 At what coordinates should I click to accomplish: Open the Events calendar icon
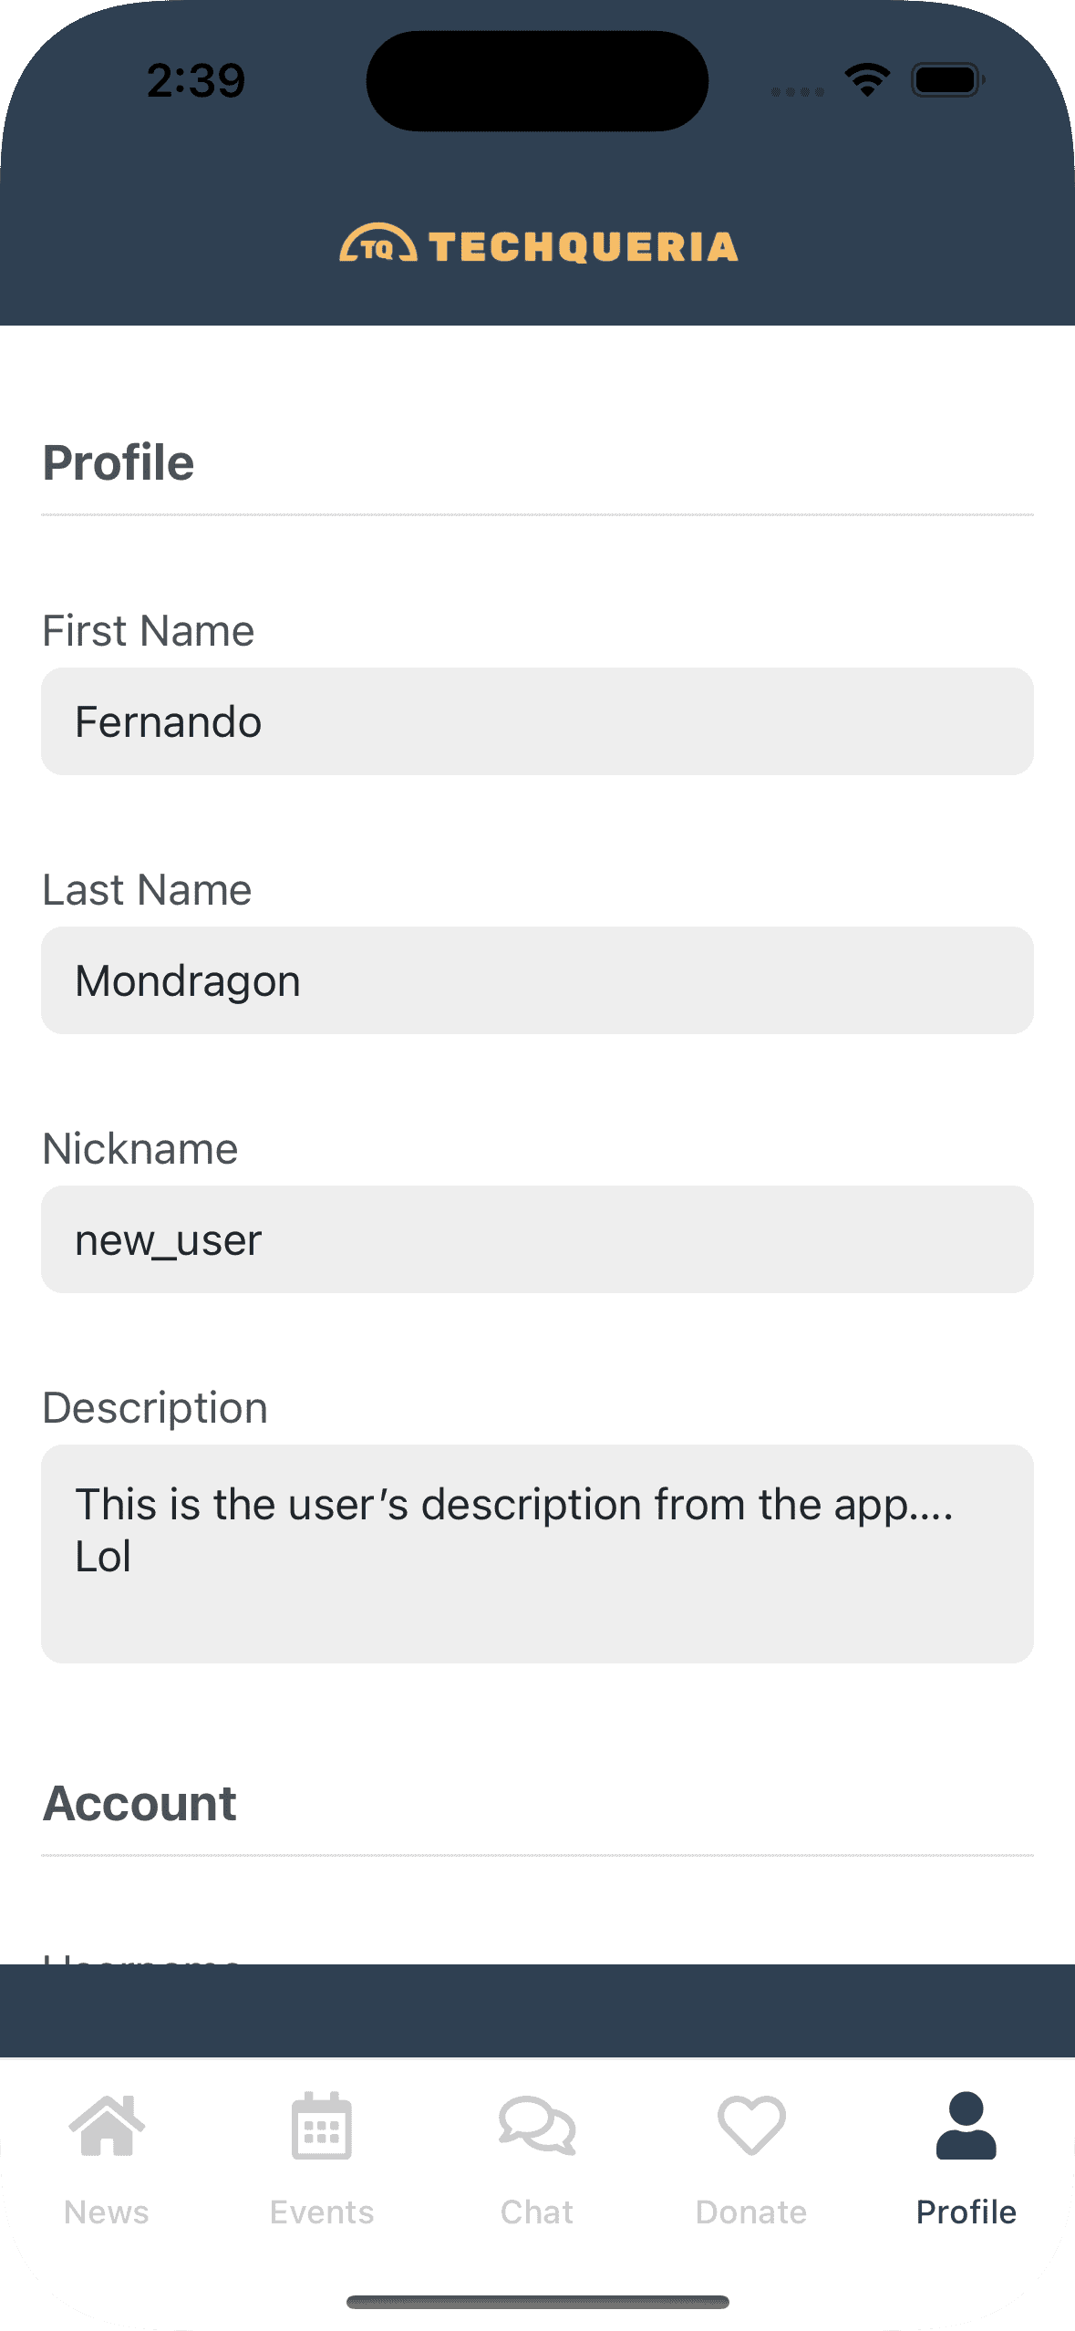click(x=322, y=2126)
